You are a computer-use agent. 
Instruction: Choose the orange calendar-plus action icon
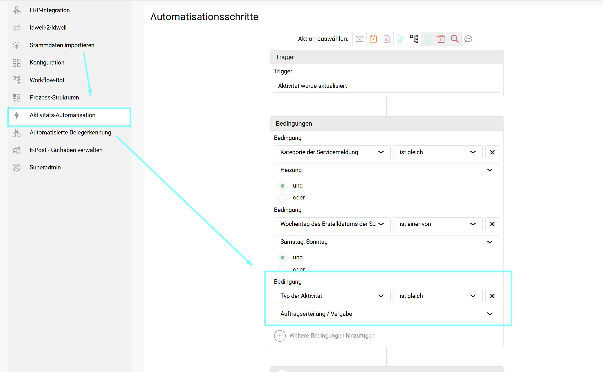373,39
